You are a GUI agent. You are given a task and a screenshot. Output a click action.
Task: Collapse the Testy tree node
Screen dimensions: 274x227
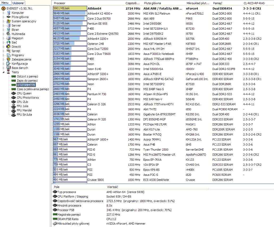coord(3,72)
